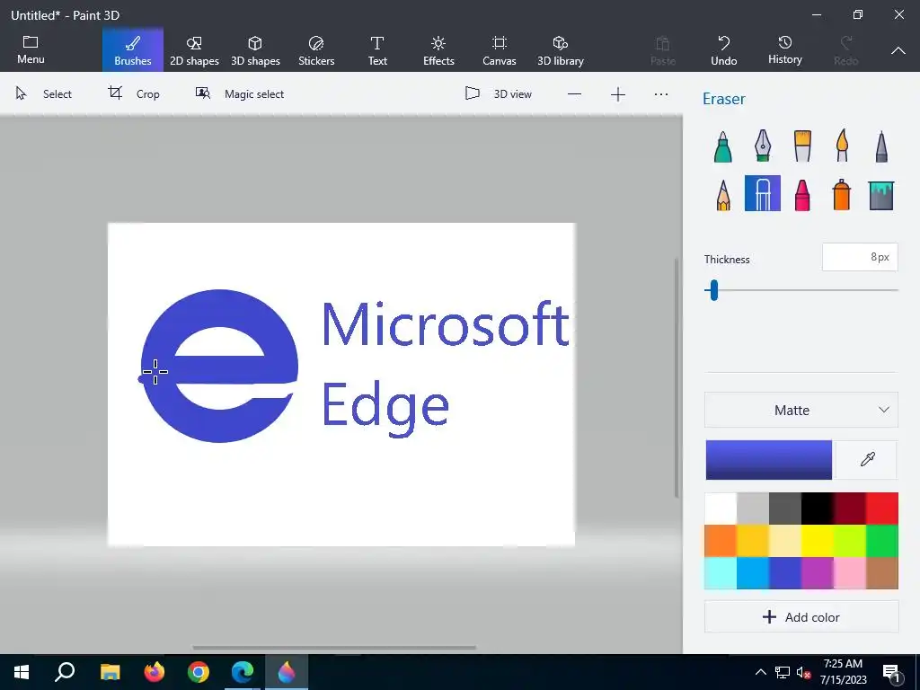Click the current color preview bar
Viewport: 920px width, 690px height.
click(769, 459)
